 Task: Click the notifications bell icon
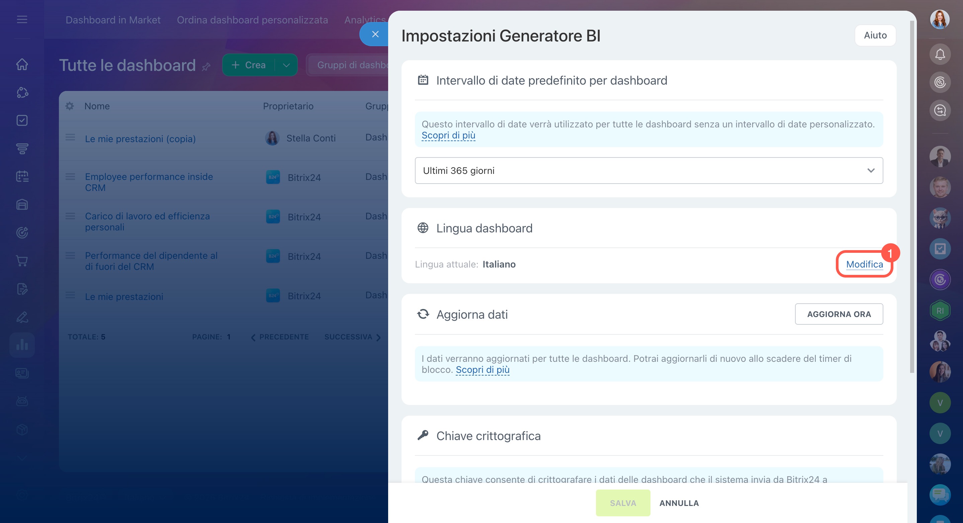coord(940,55)
